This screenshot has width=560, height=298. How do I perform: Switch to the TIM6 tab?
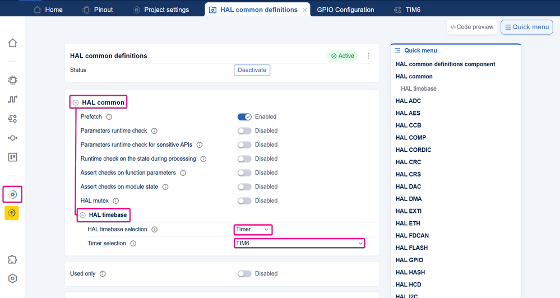(x=407, y=10)
